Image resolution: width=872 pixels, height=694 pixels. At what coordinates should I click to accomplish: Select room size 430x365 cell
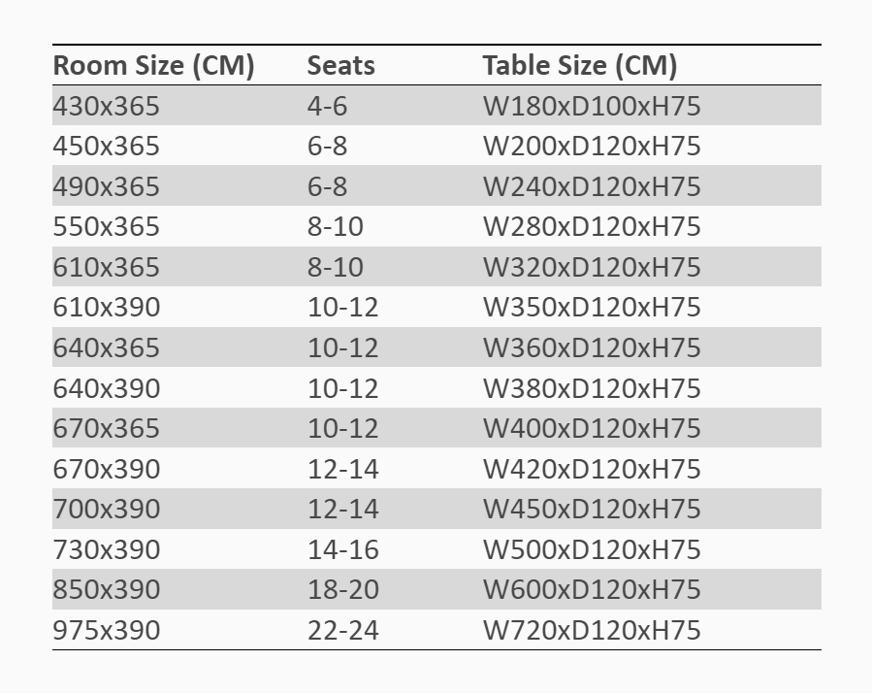(106, 106)
